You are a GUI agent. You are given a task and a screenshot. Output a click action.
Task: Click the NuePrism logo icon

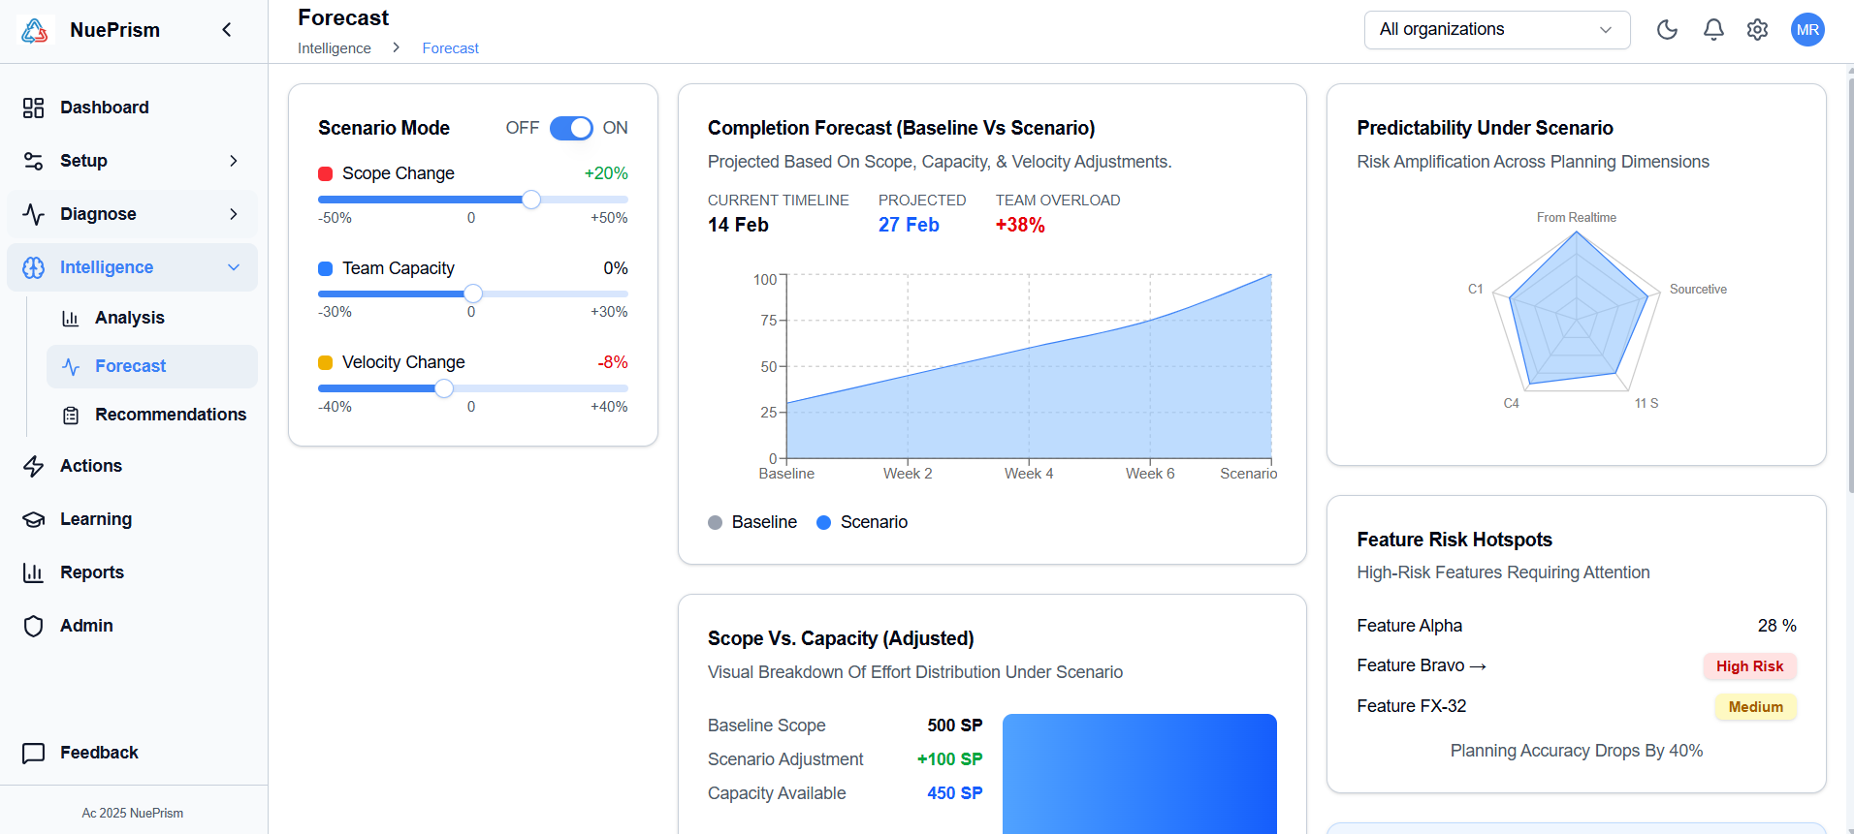coord(35,31)
